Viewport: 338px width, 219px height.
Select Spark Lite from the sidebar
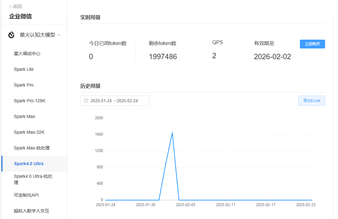point(24,69)
